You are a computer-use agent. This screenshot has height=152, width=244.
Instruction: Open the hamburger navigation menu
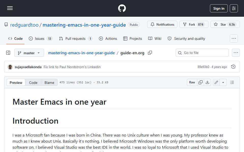(x=10, y=8)
